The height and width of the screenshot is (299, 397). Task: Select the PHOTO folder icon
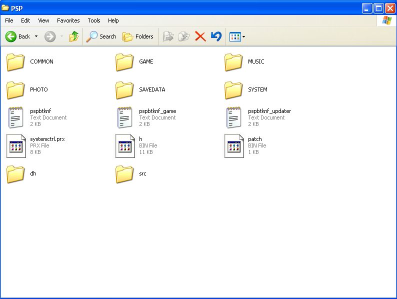click(15, 90)
